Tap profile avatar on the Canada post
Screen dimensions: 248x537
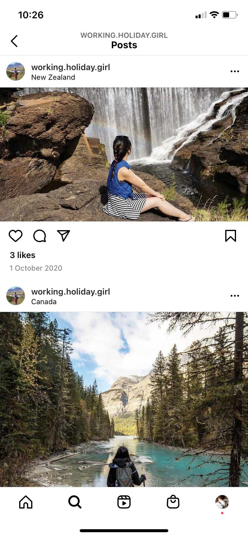click(x=16, y=296)
